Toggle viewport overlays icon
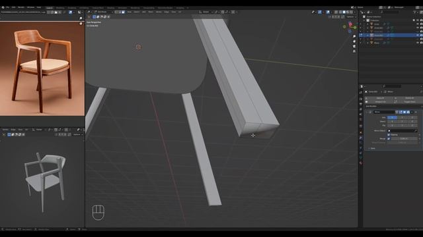 tap(328, 12)
